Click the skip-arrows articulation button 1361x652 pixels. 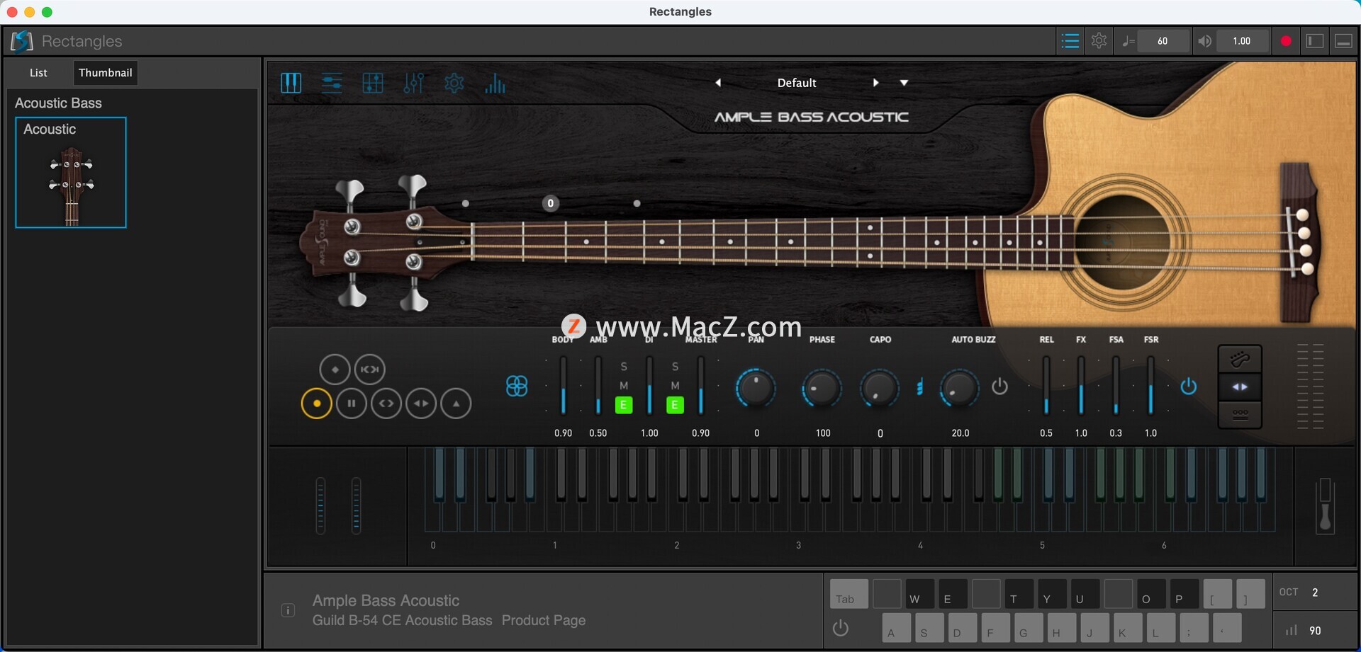[369, 370]
